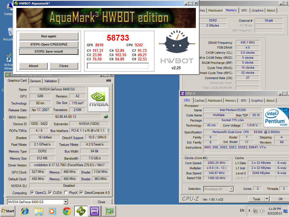
Task: Switch to Aquamark taskbar icon
Action: coord(81,211)
